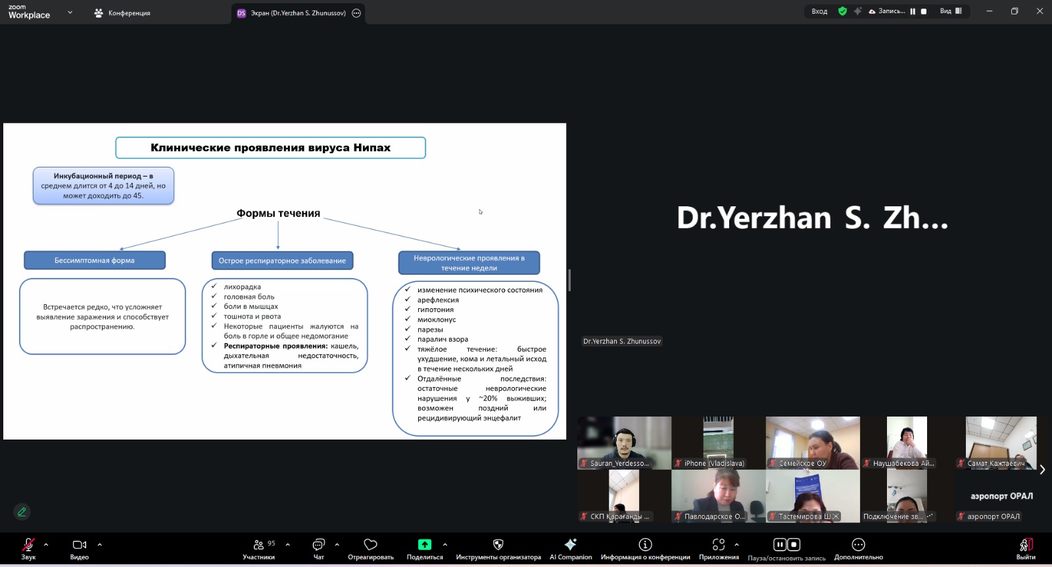
Task: Click the React heart icon
Action: (370, 545)
